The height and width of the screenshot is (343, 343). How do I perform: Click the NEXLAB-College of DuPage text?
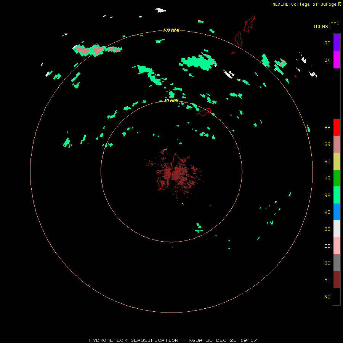(x=304, y=4)
